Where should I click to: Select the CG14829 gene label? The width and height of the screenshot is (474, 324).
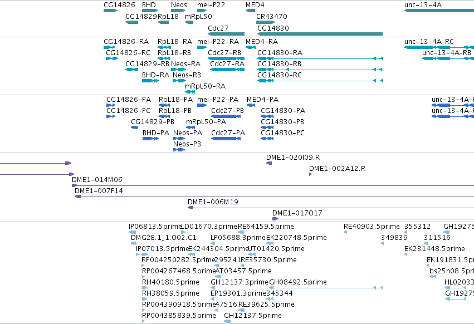[141, 16]
